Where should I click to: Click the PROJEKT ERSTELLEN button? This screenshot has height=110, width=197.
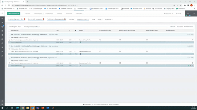click(14, 13)
